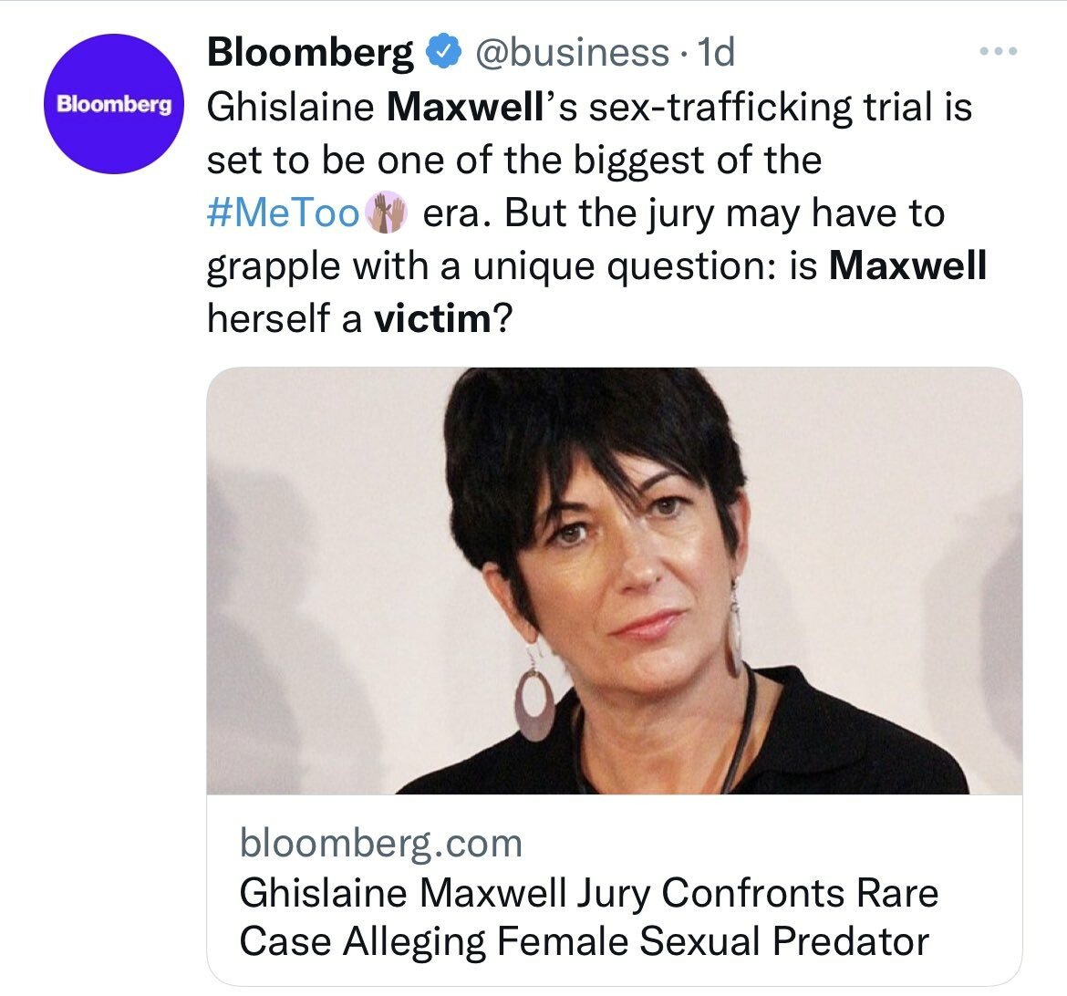Click 'Case Alleging Female Sexual Predator' headline line
1067x996 pixels.
pyautogui.click(x=584, y=940)
